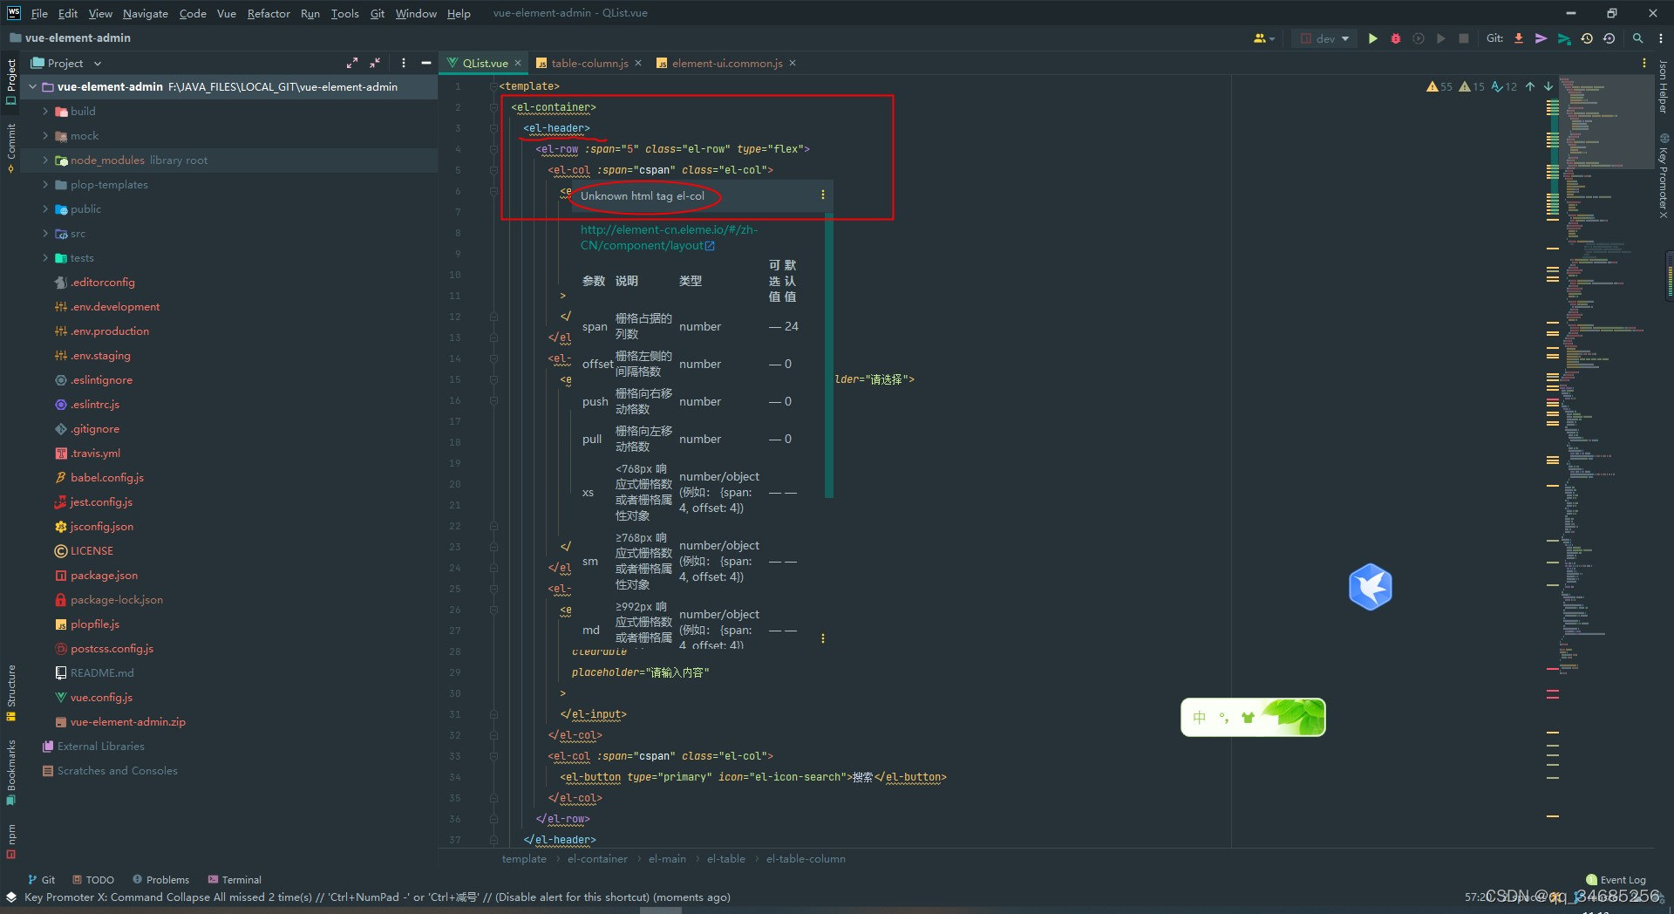Open the TODO tool window

93,879
